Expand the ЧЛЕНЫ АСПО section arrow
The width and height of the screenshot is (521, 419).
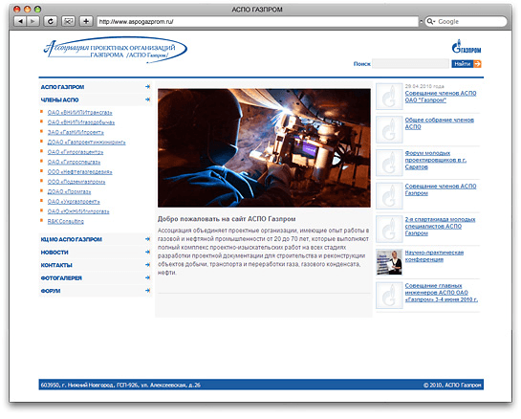pyautogui.click(x=147, y=99)
